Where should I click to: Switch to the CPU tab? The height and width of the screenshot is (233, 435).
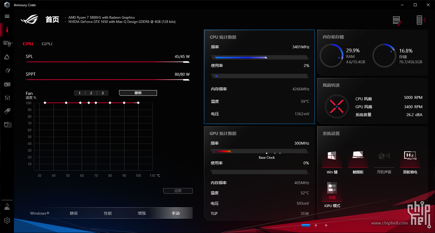[x=28, y=44]
